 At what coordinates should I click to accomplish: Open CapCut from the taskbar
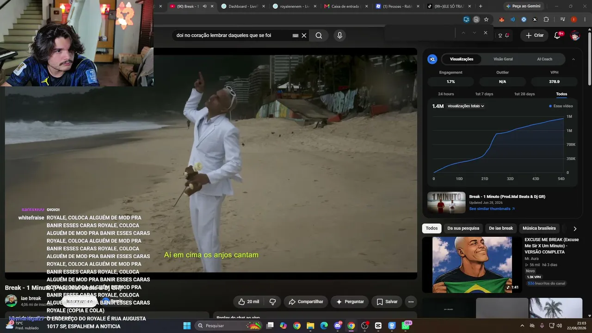coord(378,326)
